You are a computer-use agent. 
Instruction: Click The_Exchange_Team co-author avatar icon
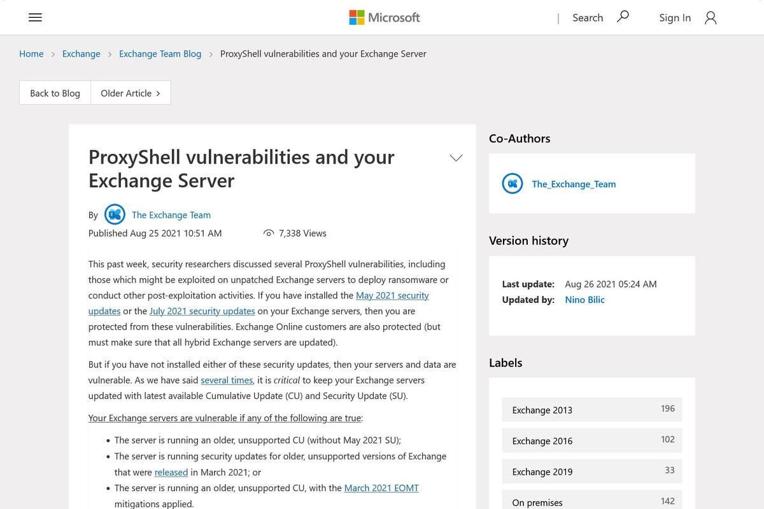point(513,184)
